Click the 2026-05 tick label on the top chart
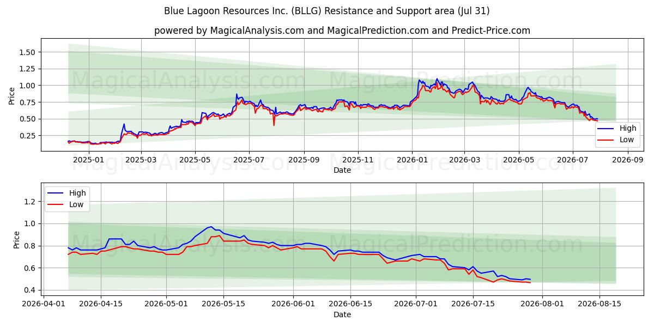 (518, 160)
